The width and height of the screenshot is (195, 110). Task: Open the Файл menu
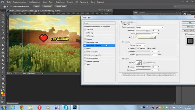[9, 2]
